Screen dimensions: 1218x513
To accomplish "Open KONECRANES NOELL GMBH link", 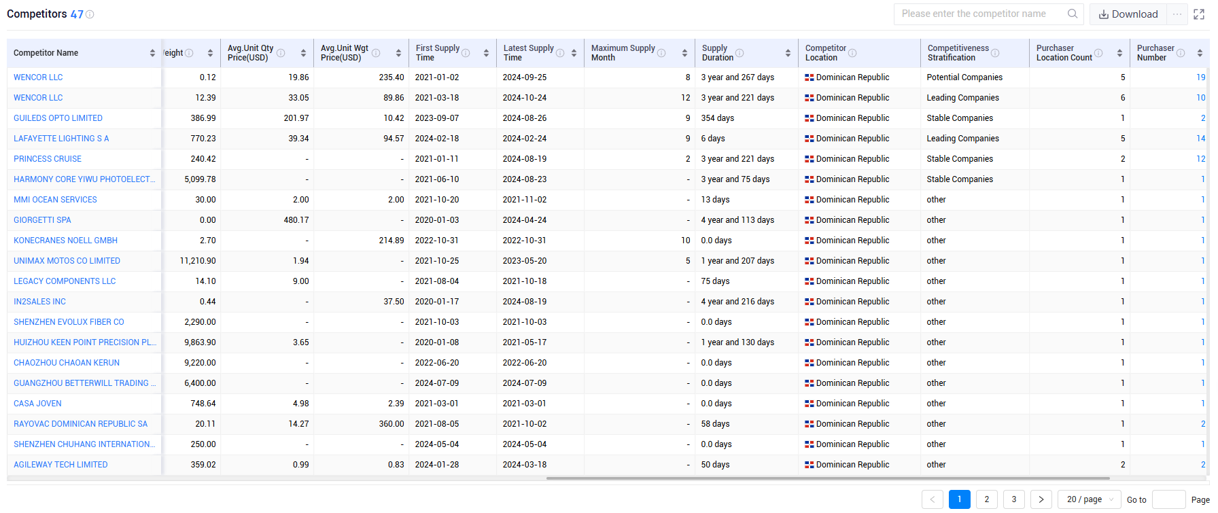I will 65,241.
